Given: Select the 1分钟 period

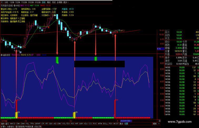Looking at the screenshot, I should pyautogui.click(x=12, y=2).
